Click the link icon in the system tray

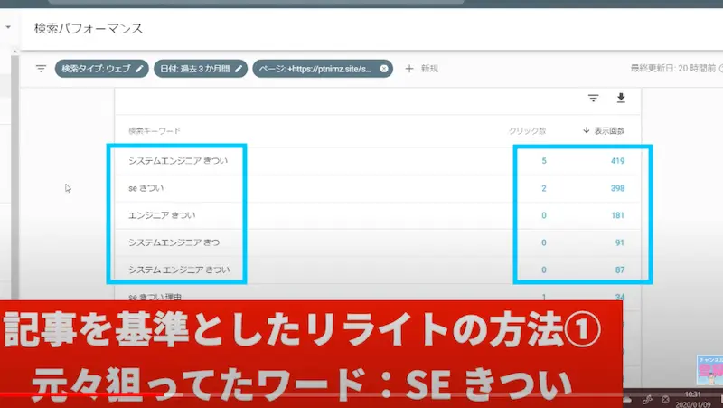point(646,399)
